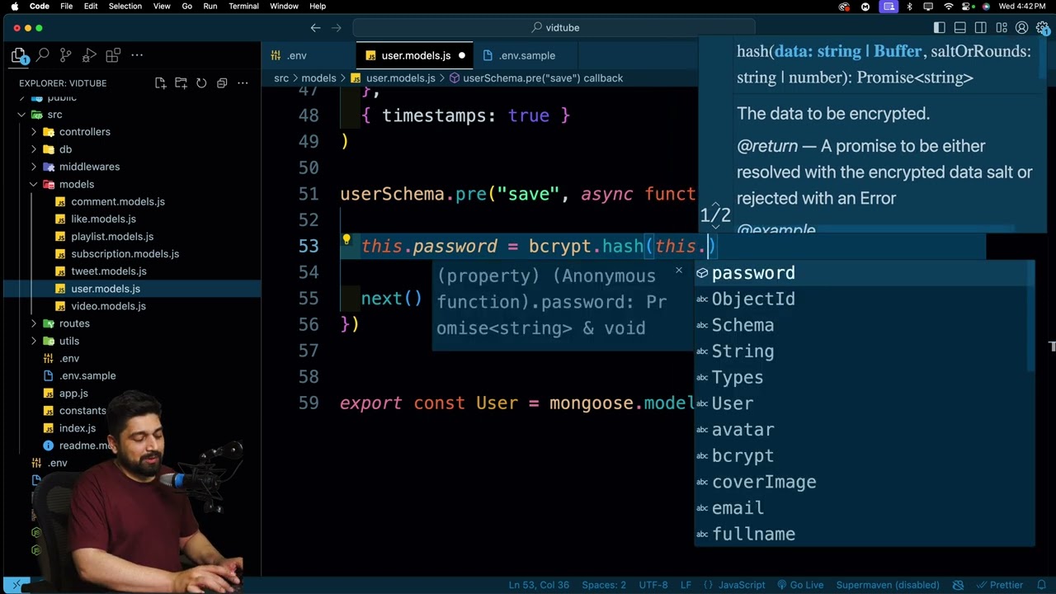This screenshot has width=1056, height=594.
Task: Close the suggestion details popup
Action: point(679,271)
